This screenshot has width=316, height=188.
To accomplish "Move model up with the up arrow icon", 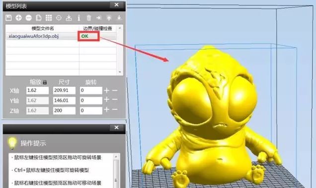I will point(109,18).
